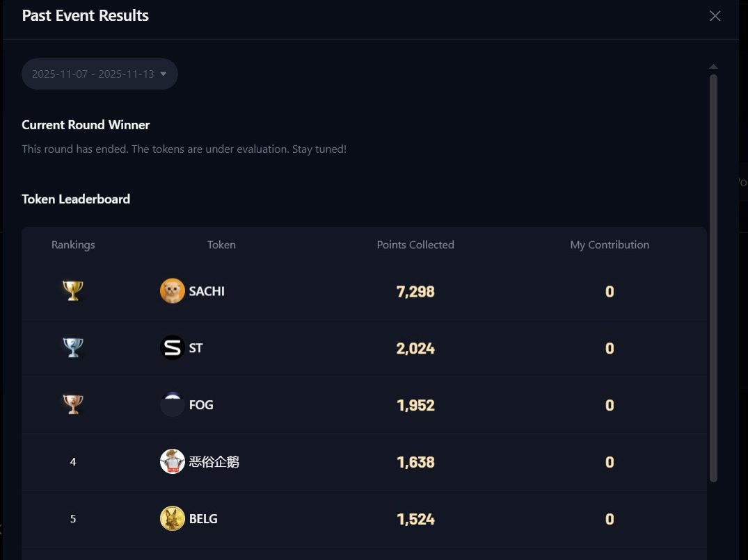Screen dimensions: 748x560
Task: Select the SACHI token name
Action: click(x=207, y=291)
